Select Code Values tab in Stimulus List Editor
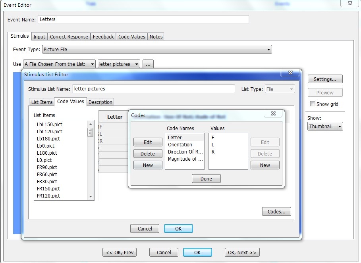 click(x=70, y=102)
